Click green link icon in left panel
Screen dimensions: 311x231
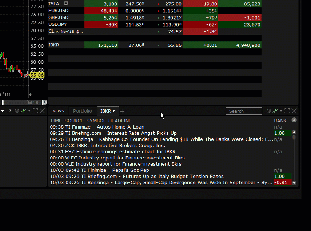(x=23, y=111)
